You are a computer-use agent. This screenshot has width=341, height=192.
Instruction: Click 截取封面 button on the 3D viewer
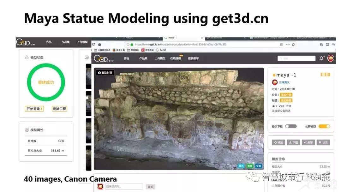(x=105, y=73)
